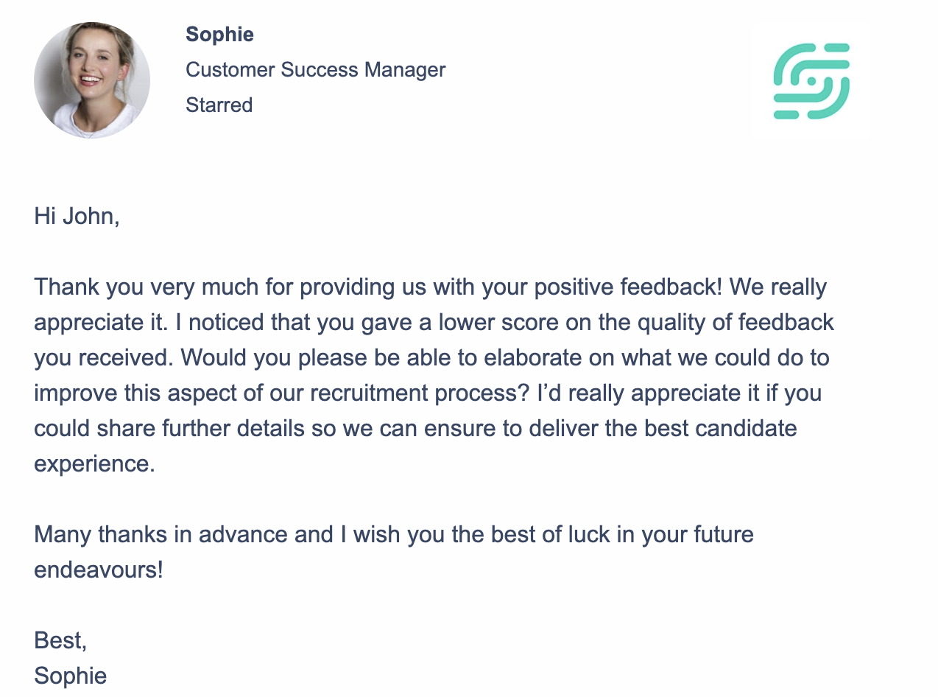Click the 'Best,' sign-off line

pos(60,640)
